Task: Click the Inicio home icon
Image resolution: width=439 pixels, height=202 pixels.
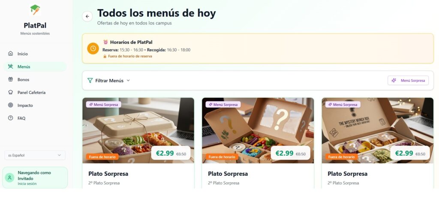Action: (11, 54)
